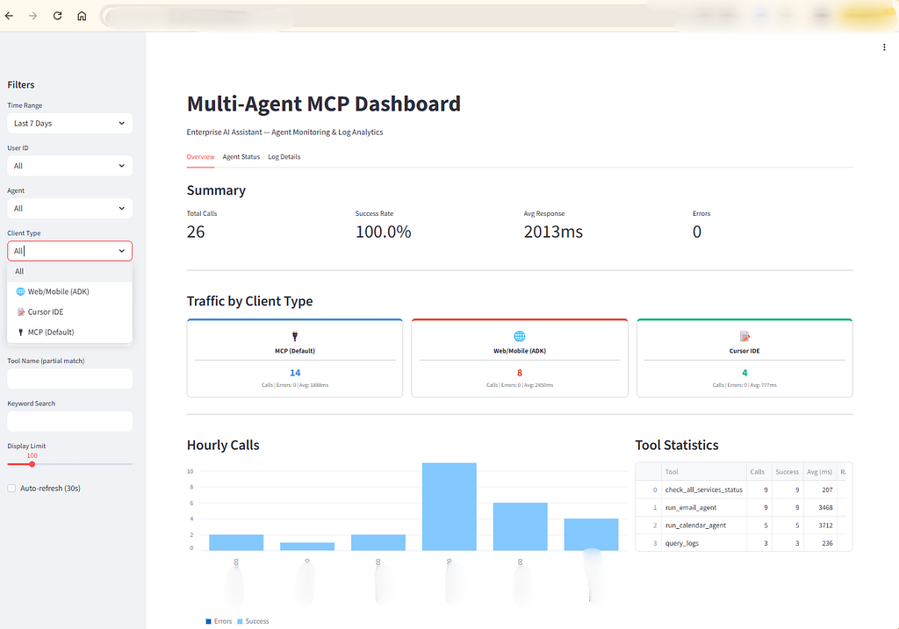
Task: Choose Cursor IDE from Client Type list
Action: point(70,311)
